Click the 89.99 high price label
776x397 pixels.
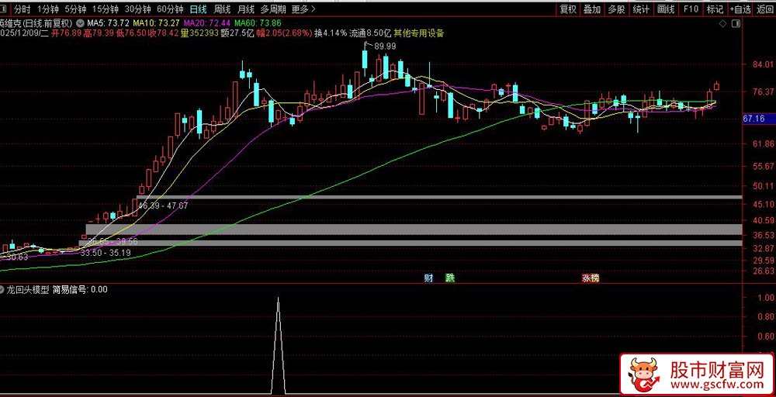click(385, 47)
